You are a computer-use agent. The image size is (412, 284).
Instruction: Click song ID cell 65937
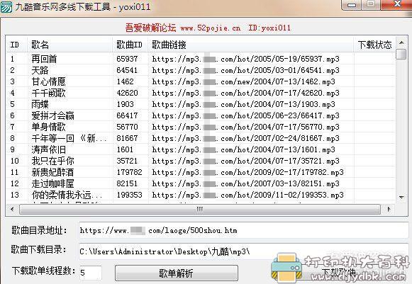tap(127, 59)
